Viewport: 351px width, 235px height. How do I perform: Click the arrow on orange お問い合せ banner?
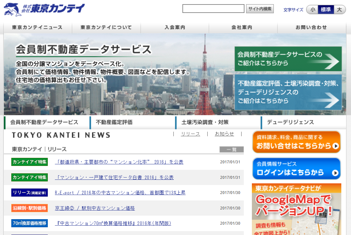tap(336, 146)
